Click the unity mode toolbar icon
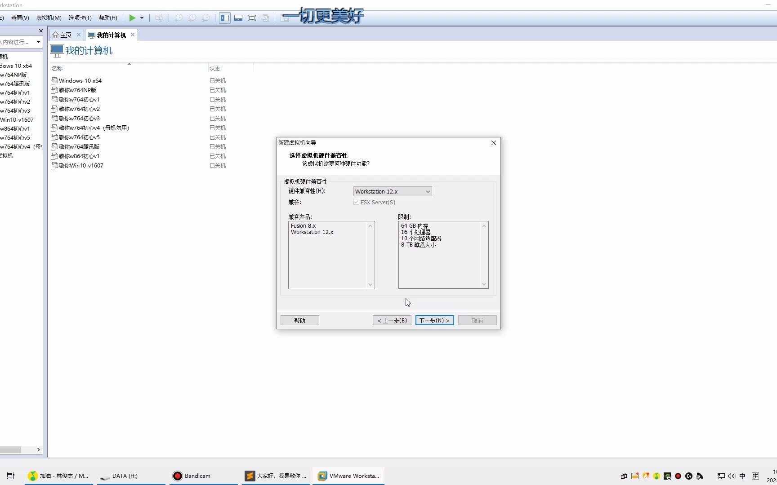This screenshot has width=777, height=485. (265, 18)
